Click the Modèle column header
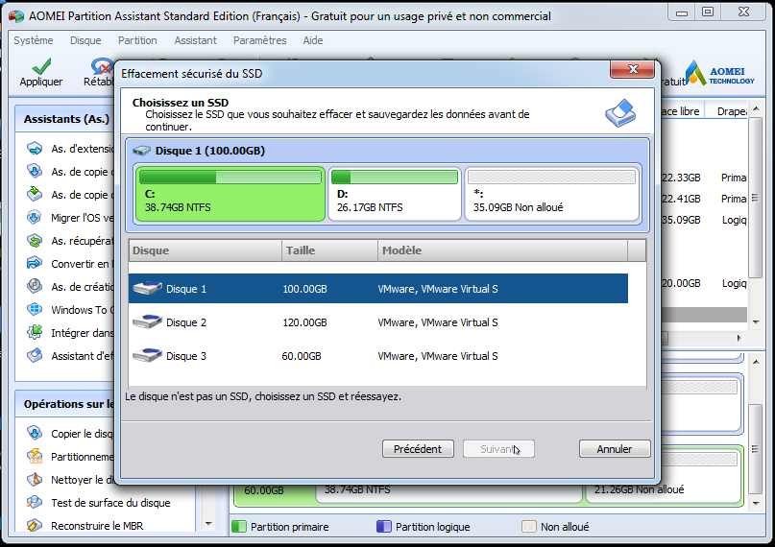 click(502, 250)
